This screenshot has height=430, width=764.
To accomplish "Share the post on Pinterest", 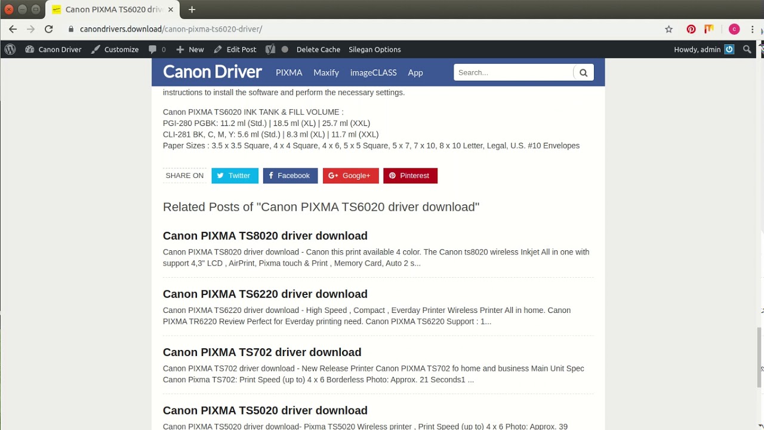I will pyautogui.click(x=410, y=176).
